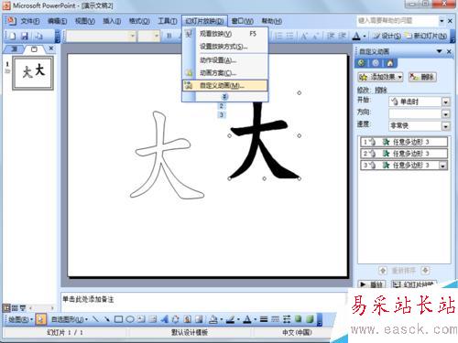The image size is (458, 343).
Task: Click the Insert Clip Art icon
Action: pos(187,319)
